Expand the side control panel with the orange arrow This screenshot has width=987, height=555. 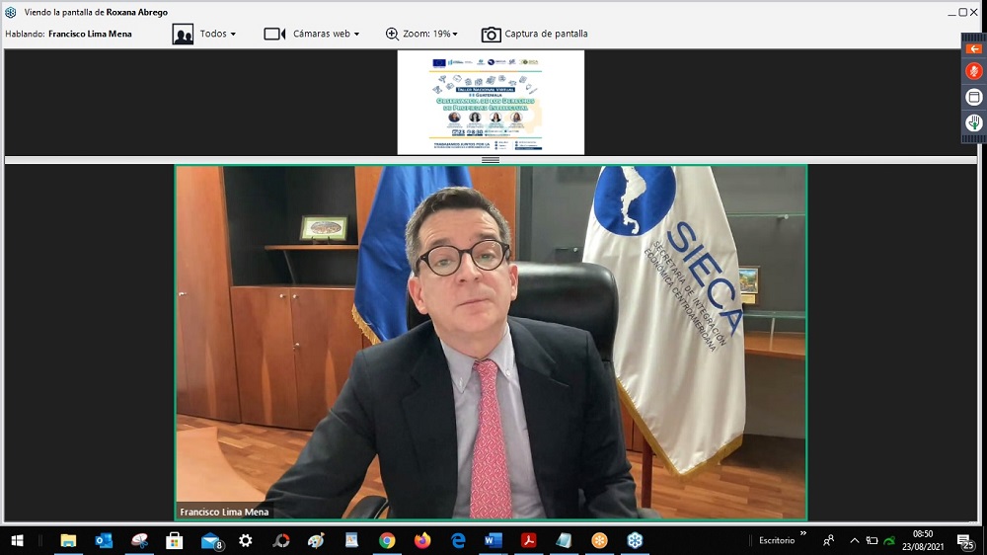point(973,48)
